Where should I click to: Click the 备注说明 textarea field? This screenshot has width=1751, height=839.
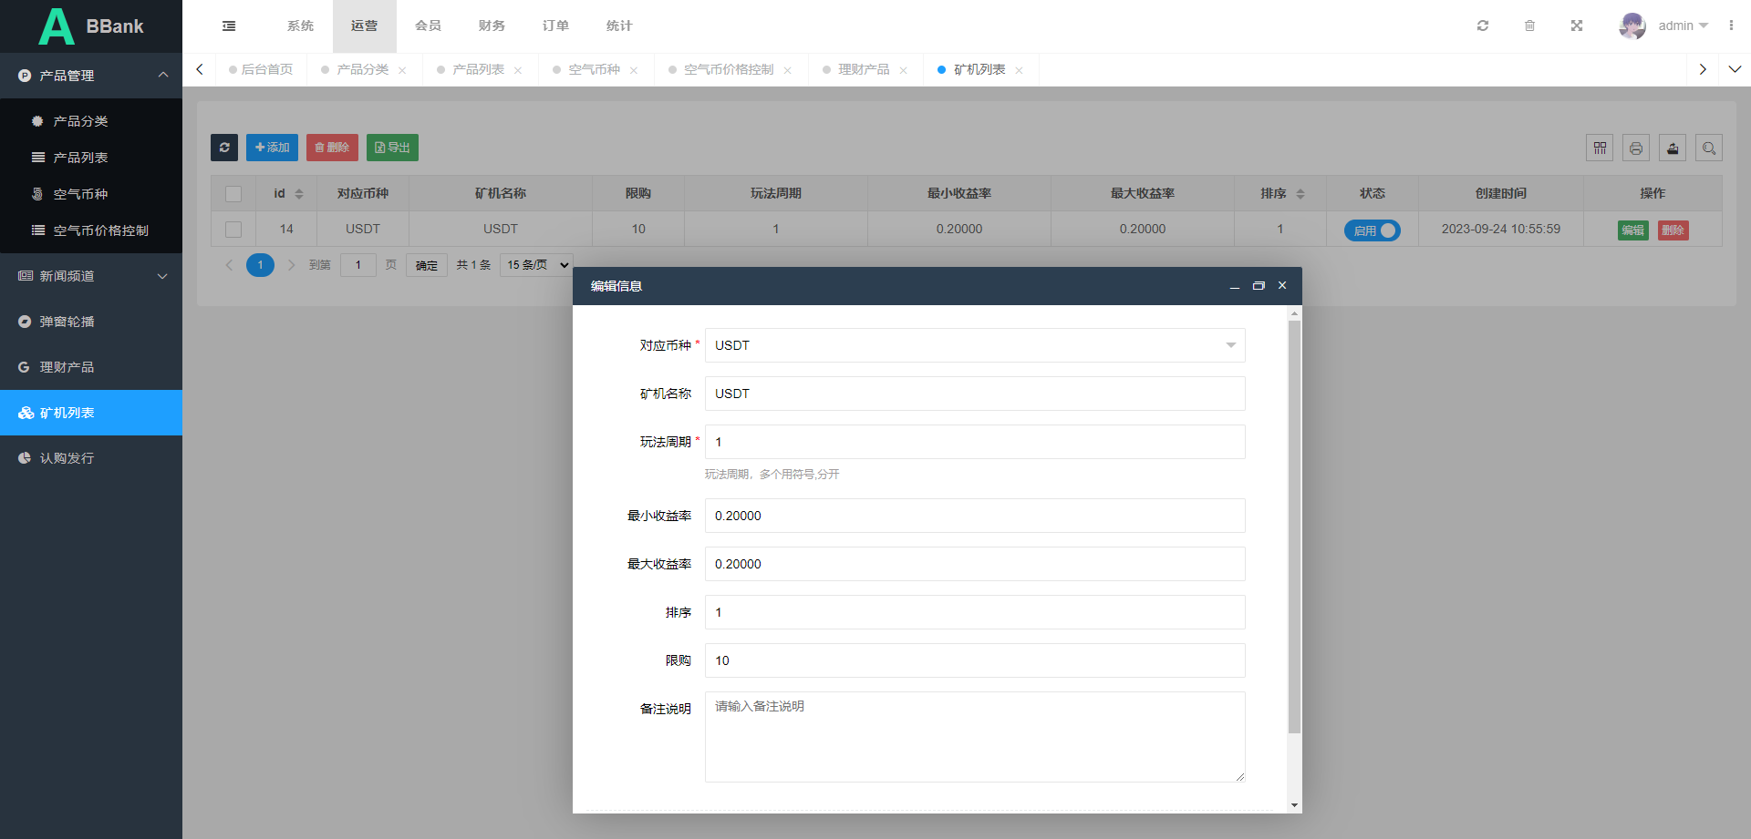(x=974, y=736)
